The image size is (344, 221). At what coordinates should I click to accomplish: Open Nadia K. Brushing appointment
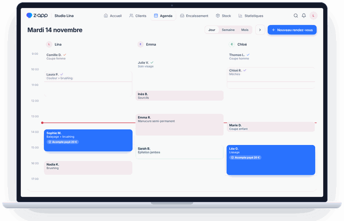tap(88, 168)
